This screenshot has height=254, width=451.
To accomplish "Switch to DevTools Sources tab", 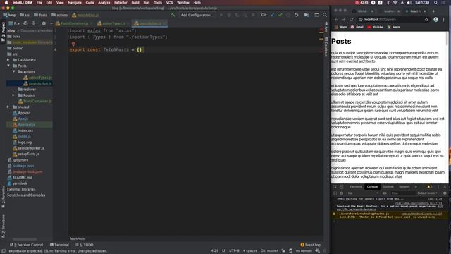I will (x=388, y=186).
